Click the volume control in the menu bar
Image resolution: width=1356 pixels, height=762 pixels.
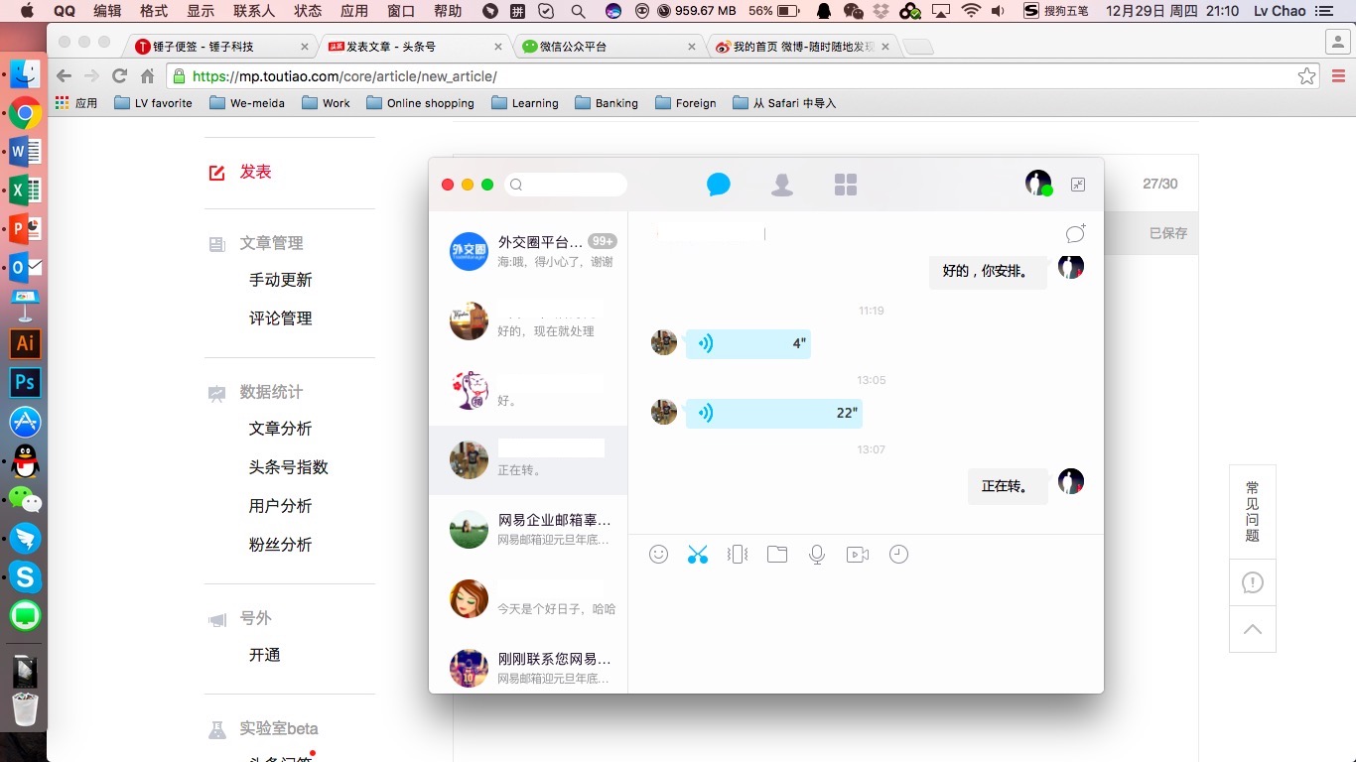point(998,11)
